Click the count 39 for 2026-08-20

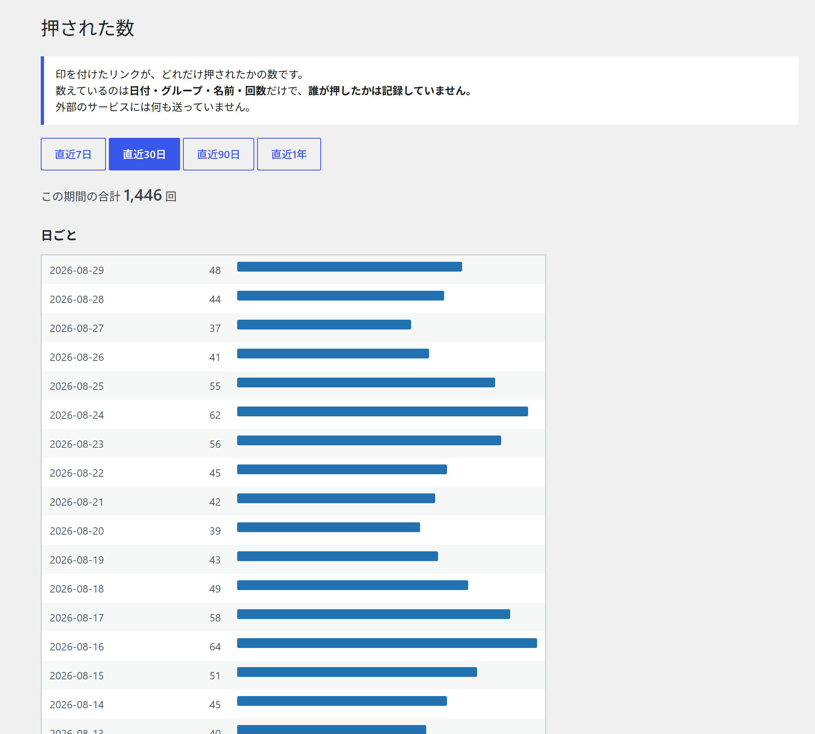(x=215, y=531)
